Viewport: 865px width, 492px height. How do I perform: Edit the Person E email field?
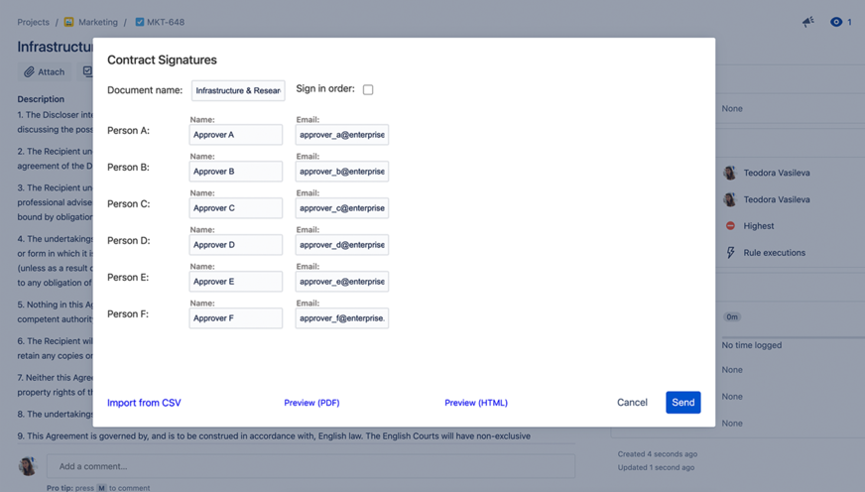tap(342, 282)
